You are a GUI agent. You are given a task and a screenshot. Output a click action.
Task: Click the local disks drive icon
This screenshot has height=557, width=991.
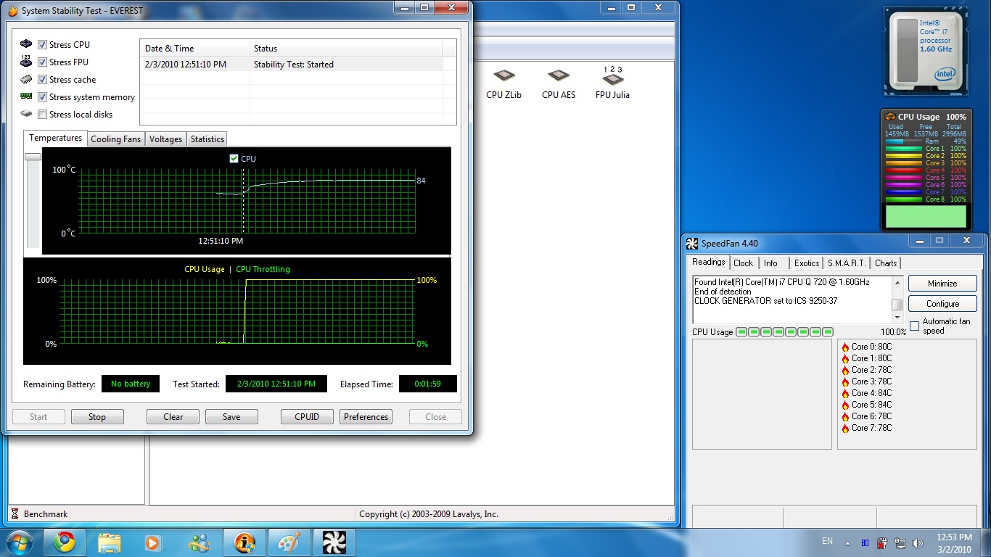pos(26,114)
